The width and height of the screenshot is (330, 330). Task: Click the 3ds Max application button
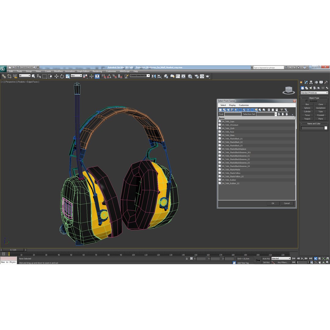[3, 69]
